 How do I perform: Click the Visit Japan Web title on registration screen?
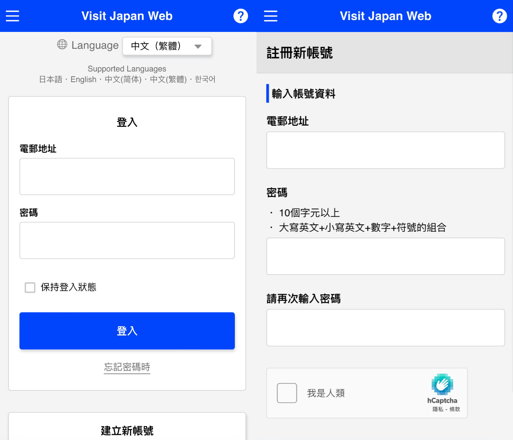coord(385,16)
